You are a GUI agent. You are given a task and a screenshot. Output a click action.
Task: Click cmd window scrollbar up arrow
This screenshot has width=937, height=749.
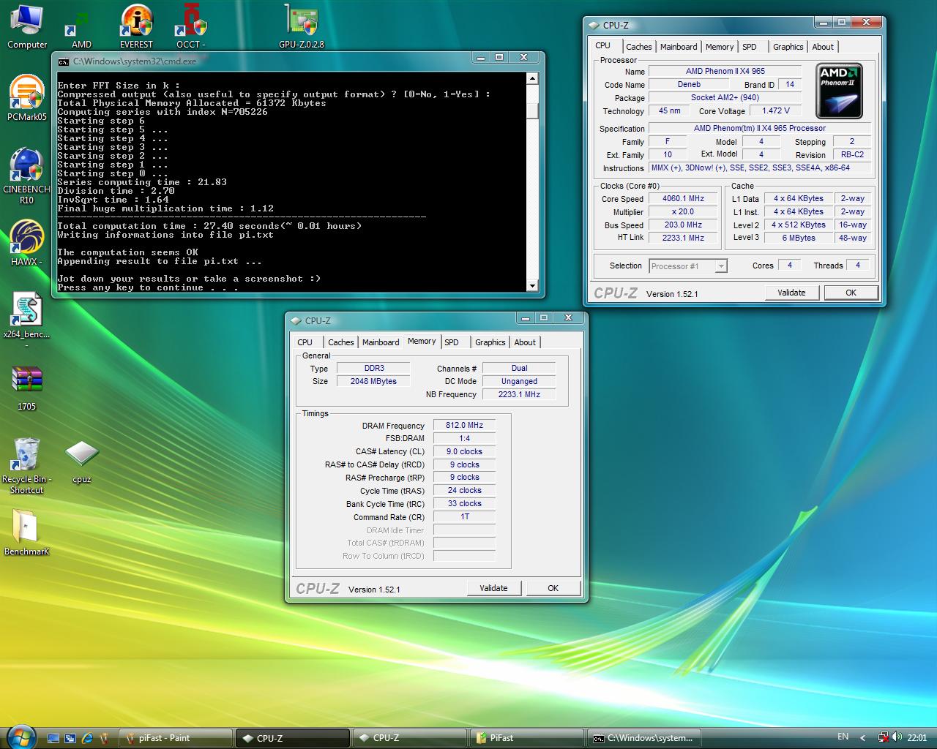click(532, 78)
